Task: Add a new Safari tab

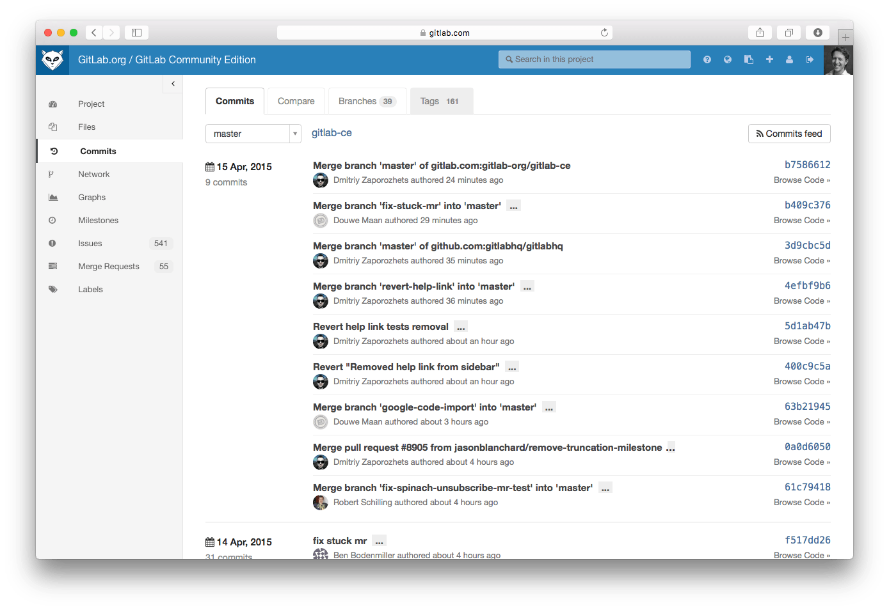Action: pos(845,38)
